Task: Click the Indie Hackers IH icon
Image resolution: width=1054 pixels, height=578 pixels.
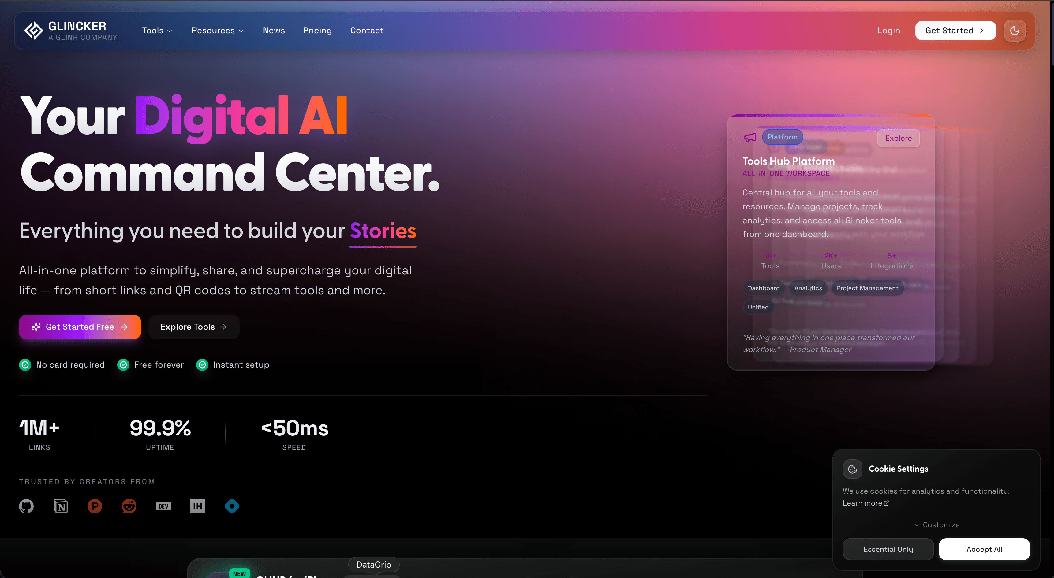Action: pyautogui.click(x=198, y=506)
